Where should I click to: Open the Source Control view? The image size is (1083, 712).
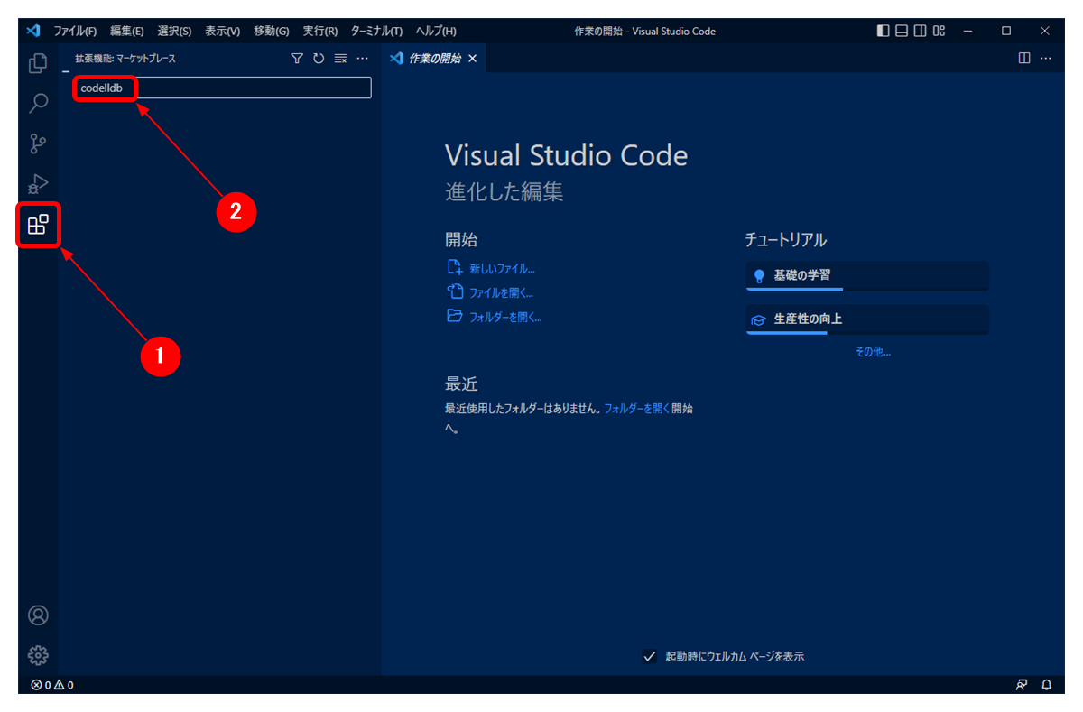(x=38, y=143)
